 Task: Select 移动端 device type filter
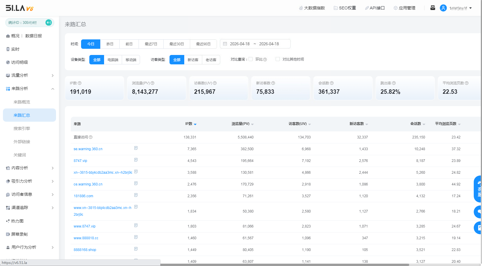coord(131,60)
